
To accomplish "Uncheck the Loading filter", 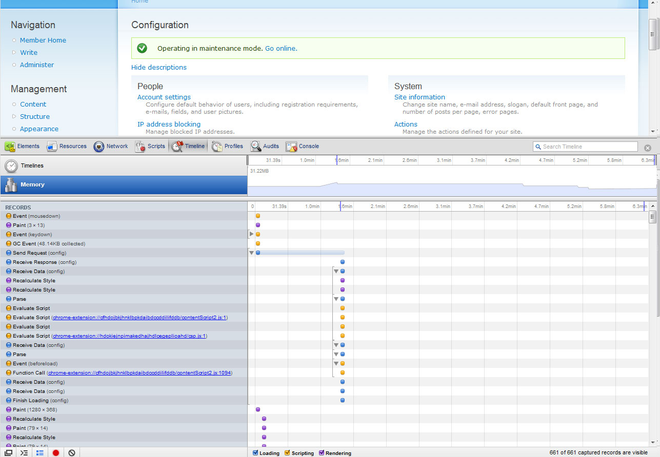I will coord(255,453).
